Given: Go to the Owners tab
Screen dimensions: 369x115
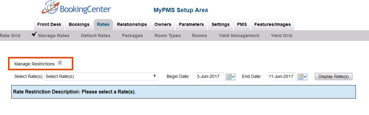Looking at the screenshot, I should tap(163, 24).
